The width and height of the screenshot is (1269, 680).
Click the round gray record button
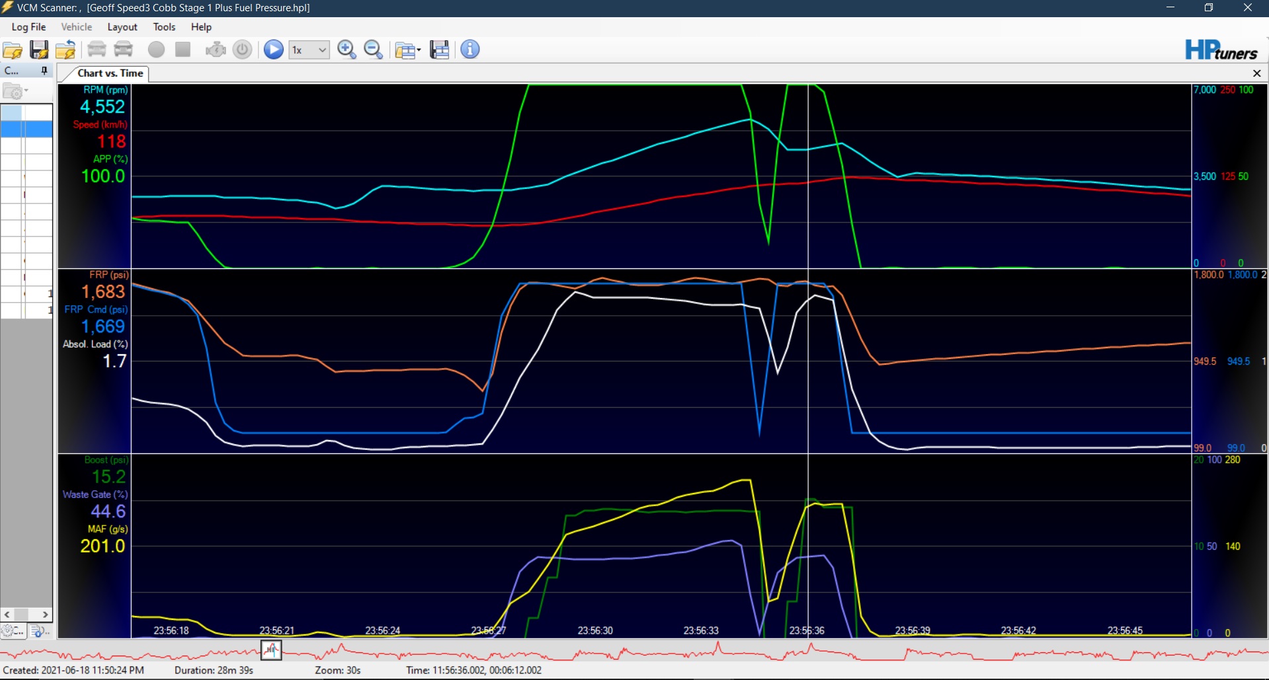tap(156, 50)
